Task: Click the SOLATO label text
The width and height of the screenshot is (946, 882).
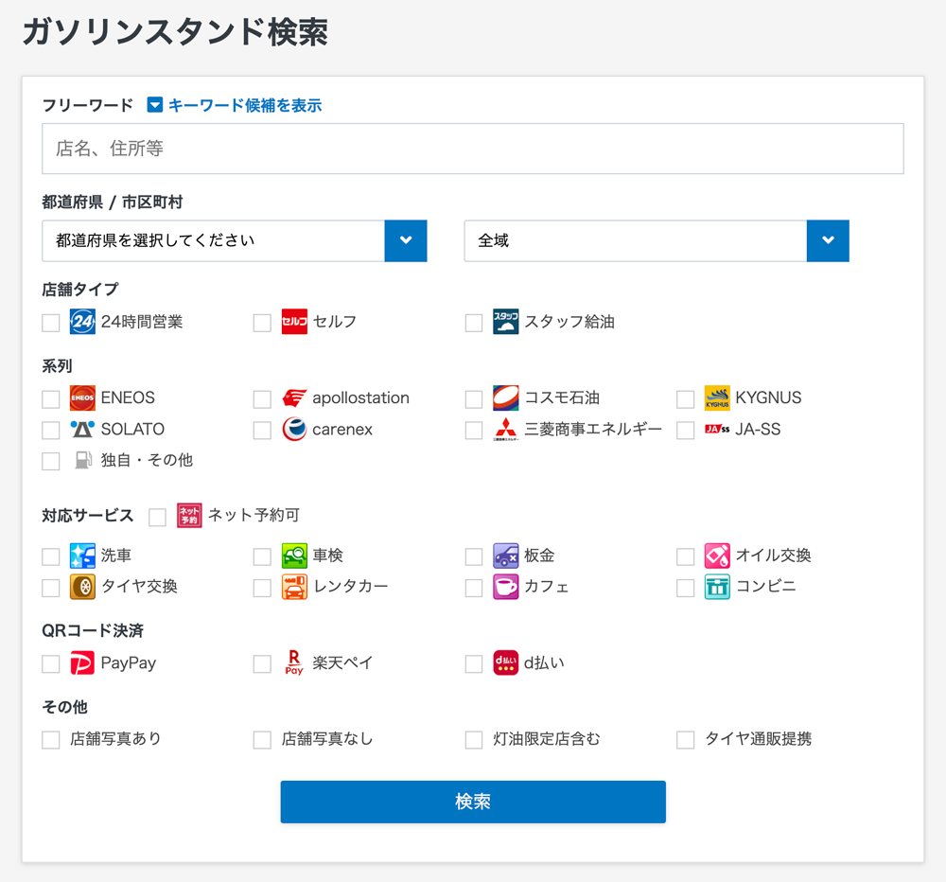Action: pyautogui.click(x=132, y=430)
